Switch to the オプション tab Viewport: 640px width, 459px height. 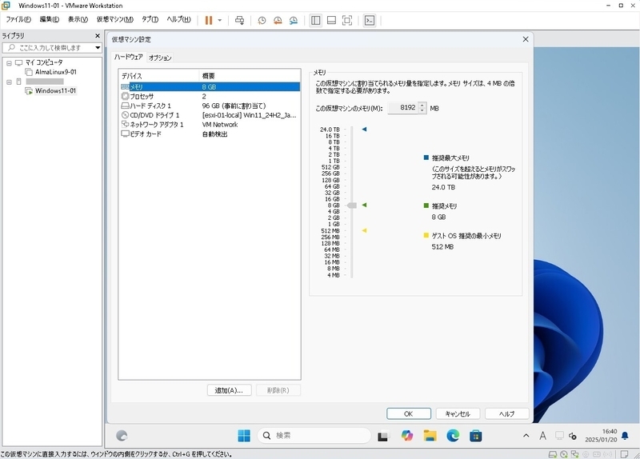[x=160, y=58]
